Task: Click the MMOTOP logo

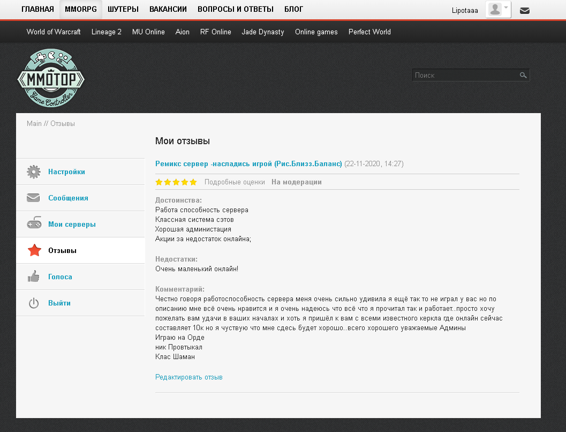Action: click(x=51, y=78)
